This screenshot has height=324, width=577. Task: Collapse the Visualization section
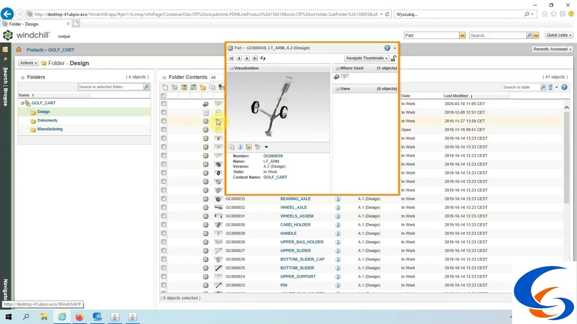(x=232, y=68)
